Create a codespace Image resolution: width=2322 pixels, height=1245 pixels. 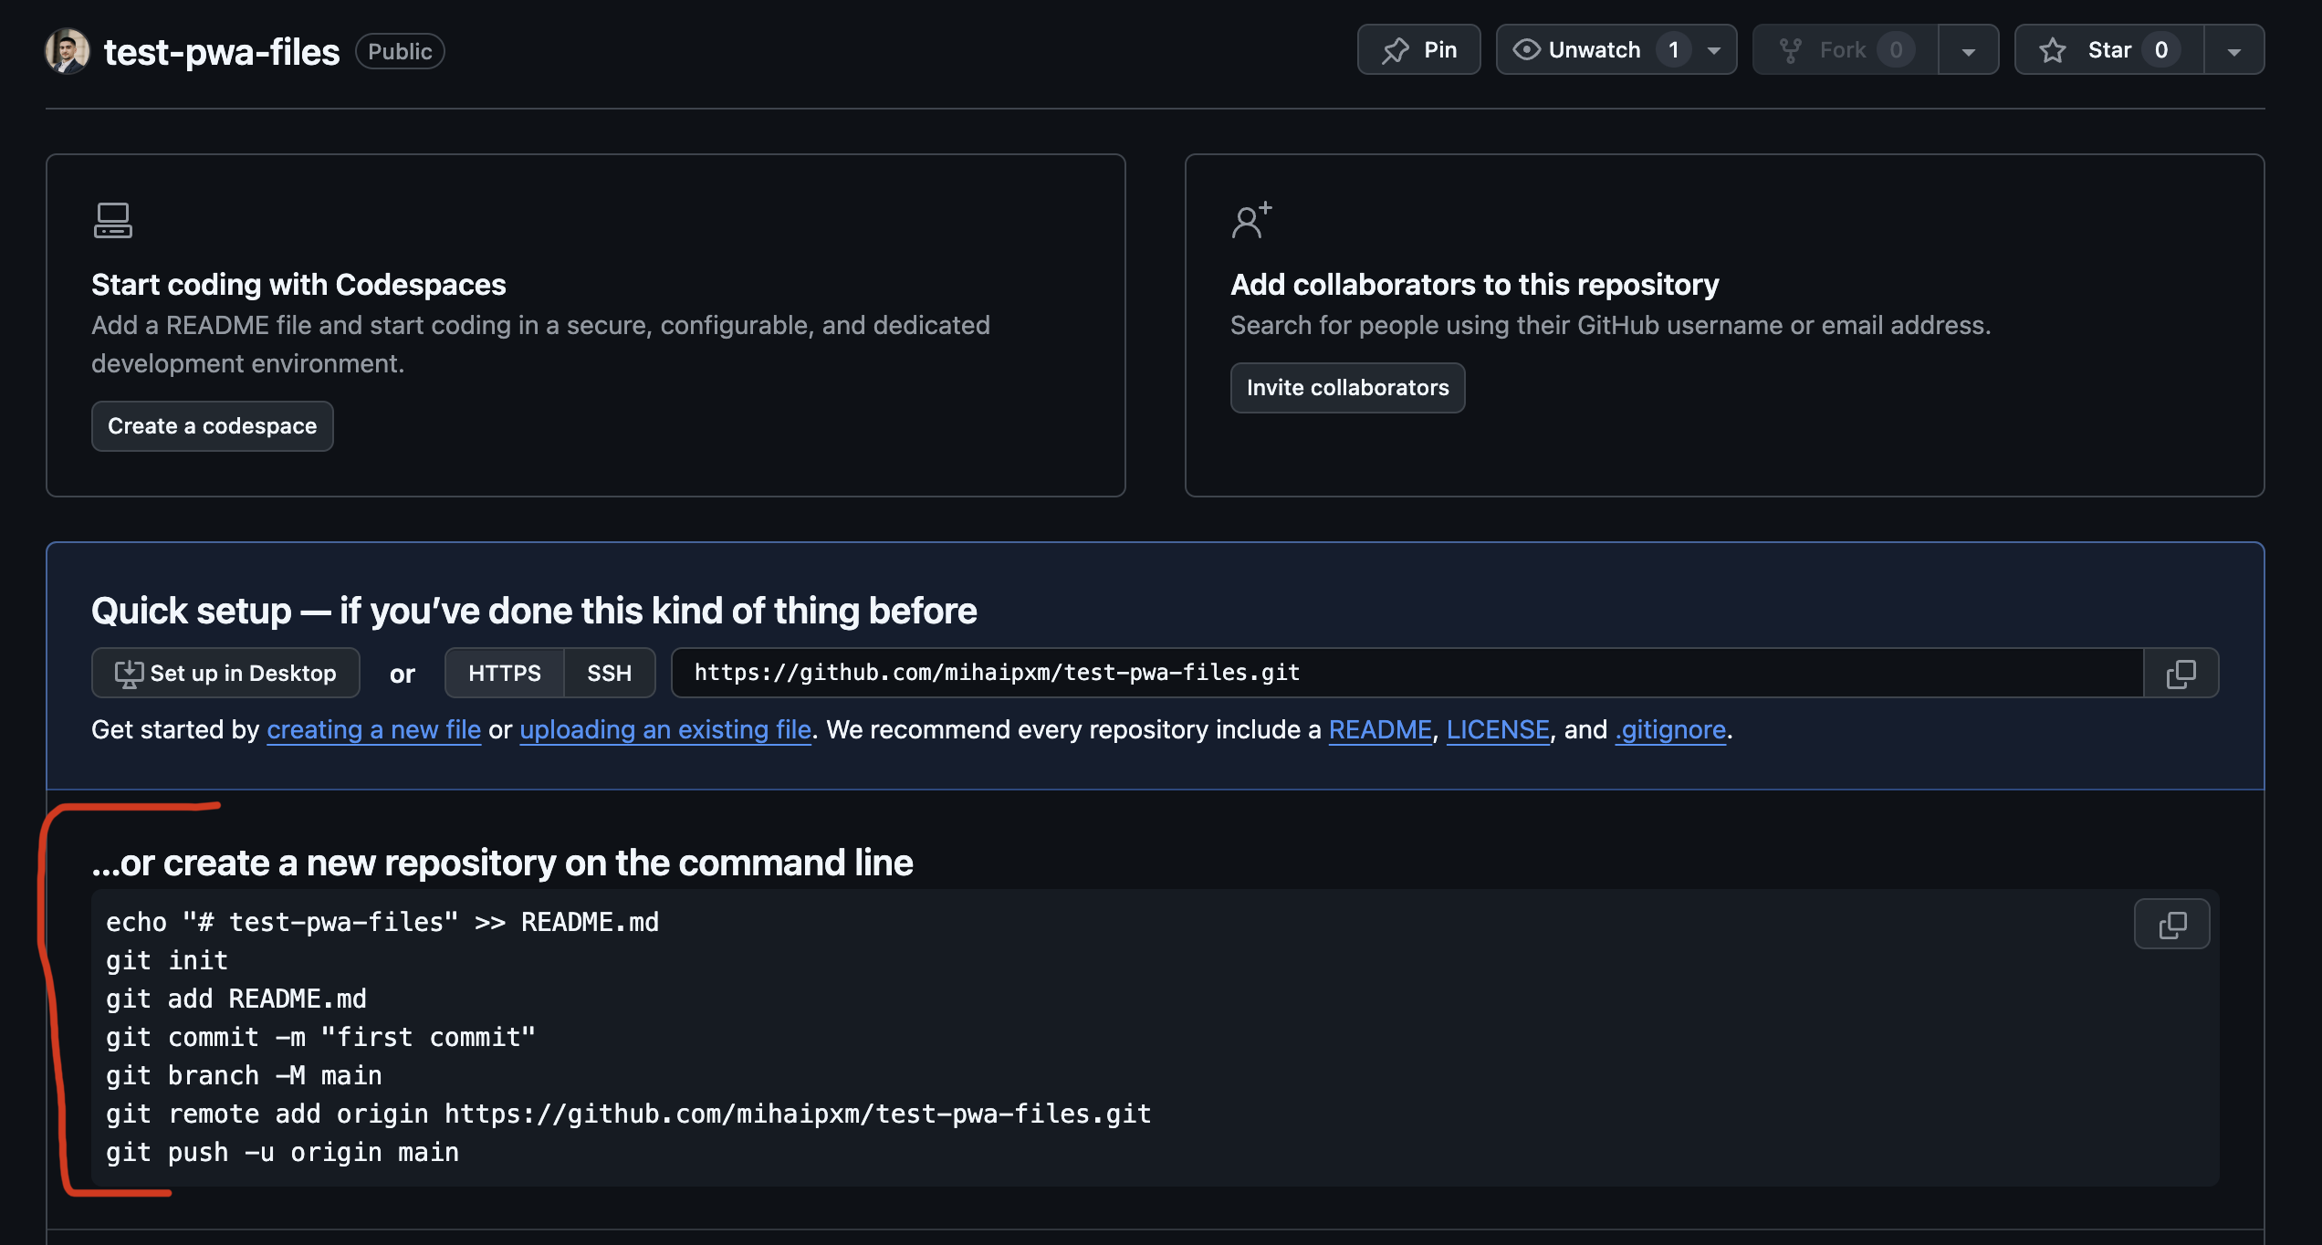pyautogui.click(x=213, y=426)
